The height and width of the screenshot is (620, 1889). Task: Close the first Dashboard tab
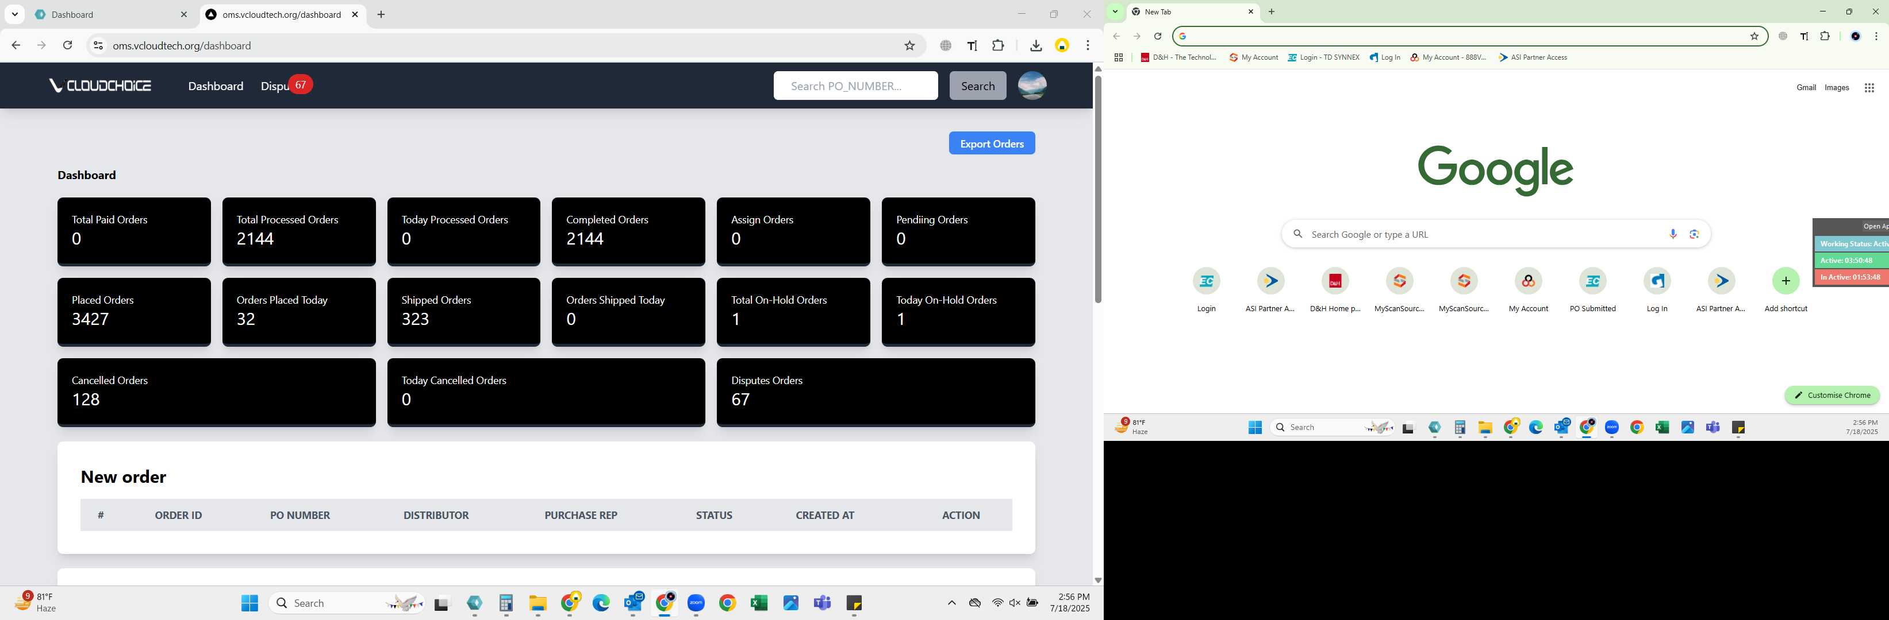coord(183,15)
